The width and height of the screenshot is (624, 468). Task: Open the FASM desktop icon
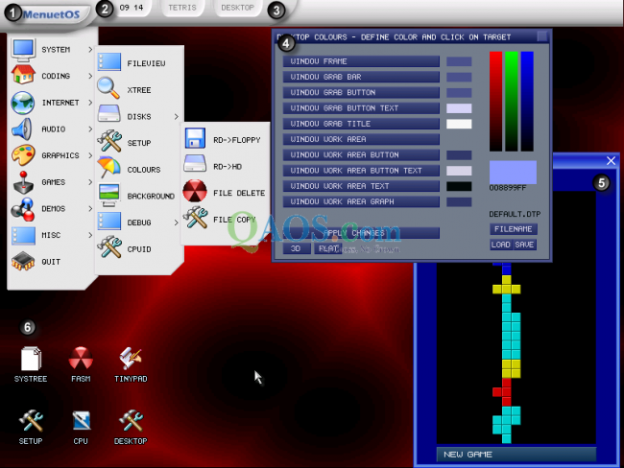pyautogui.click(x=81, y=360)
